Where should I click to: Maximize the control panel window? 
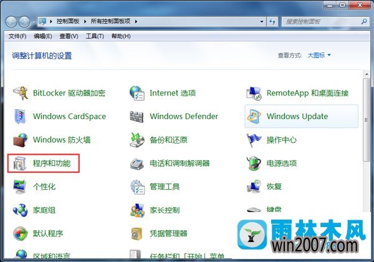tap(342, 5)
